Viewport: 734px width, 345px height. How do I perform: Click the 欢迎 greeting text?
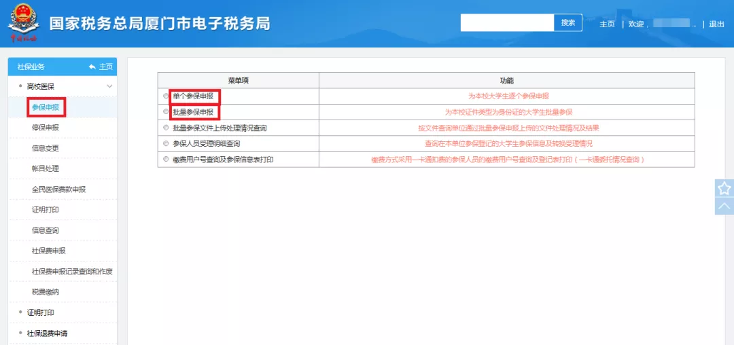[x=636, y=24]
